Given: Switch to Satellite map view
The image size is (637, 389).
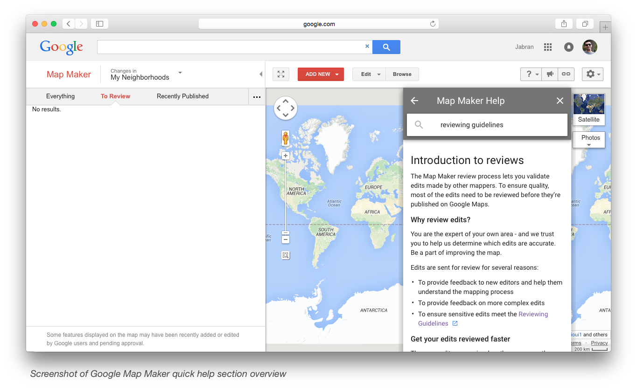Looking at the screenshot, I should pos(588,109).
